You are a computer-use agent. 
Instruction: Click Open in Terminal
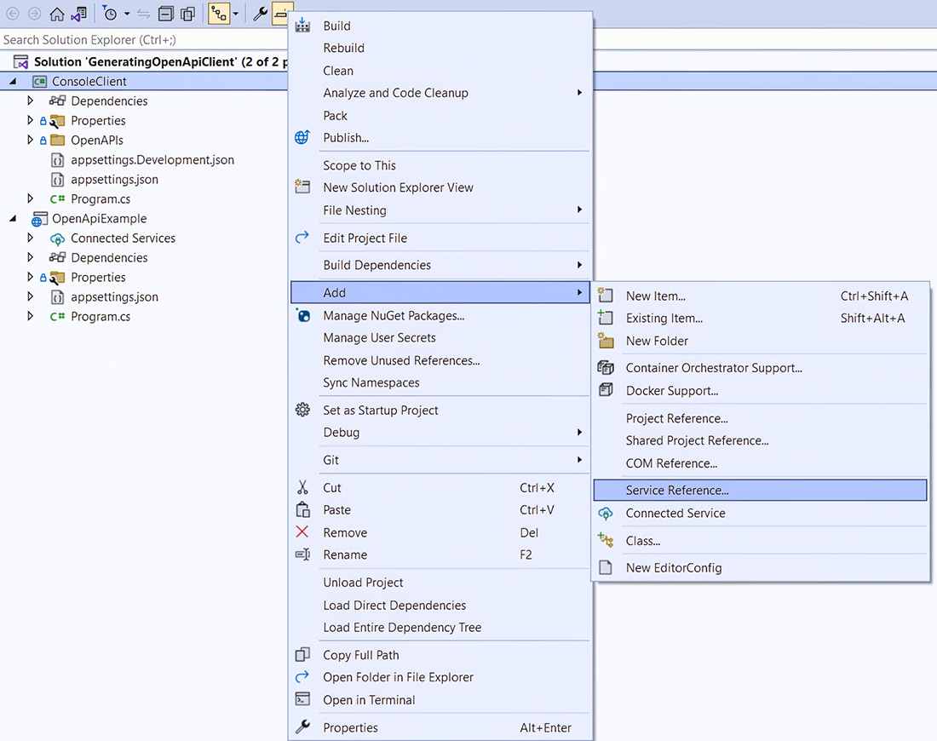pyautogui.click(x=440, y=700)
